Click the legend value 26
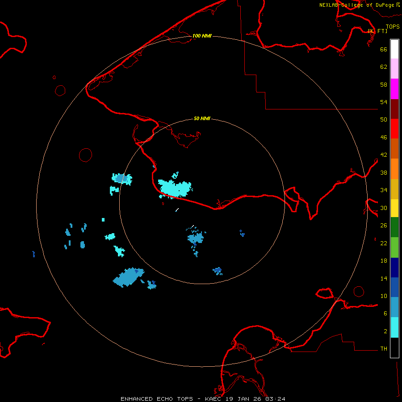Image resolution: width=402 pixels, height=402 pixels. tap(384, 226)
